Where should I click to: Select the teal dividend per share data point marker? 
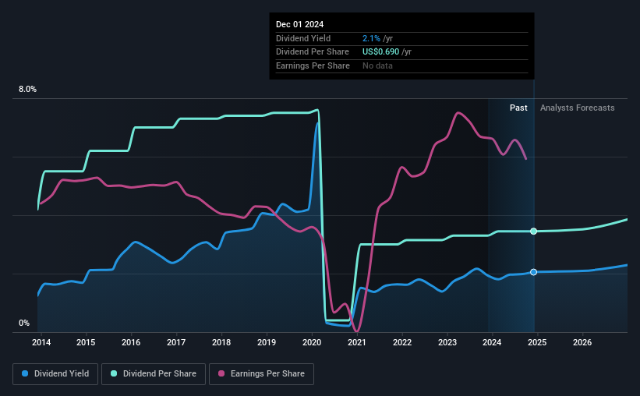click(x=533, y=232)
